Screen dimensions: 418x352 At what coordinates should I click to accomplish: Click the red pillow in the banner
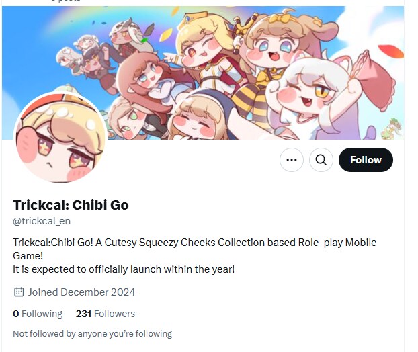[374, 80]
